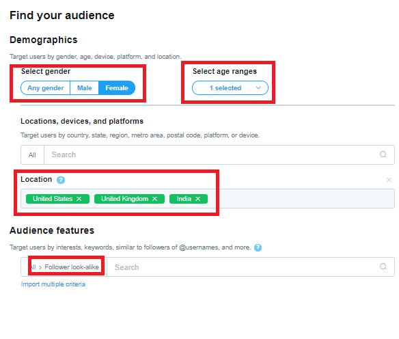Open the All filter for locations search
The image size is (399, 339).
(32, 154)
